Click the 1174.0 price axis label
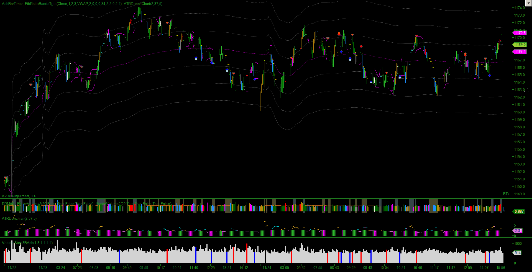 pos(520,8)
